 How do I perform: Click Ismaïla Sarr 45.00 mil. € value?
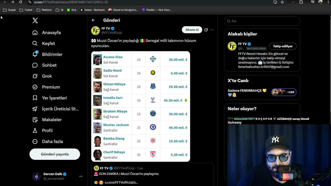pos(173,100)
